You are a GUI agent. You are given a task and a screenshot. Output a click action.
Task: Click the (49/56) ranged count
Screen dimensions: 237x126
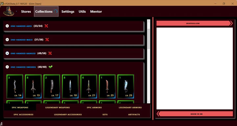click(x=42, y=53)
